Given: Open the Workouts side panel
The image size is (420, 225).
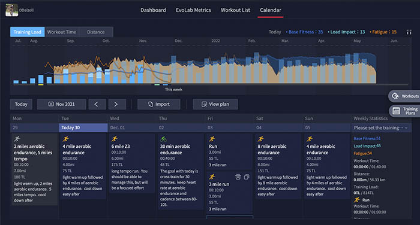Looking at the screenshot, I should point(404,96).
